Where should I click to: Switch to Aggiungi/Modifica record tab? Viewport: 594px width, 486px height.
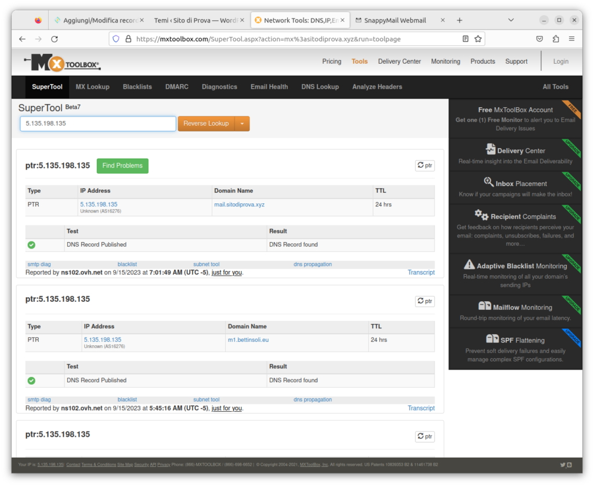(x=99, y=20)
